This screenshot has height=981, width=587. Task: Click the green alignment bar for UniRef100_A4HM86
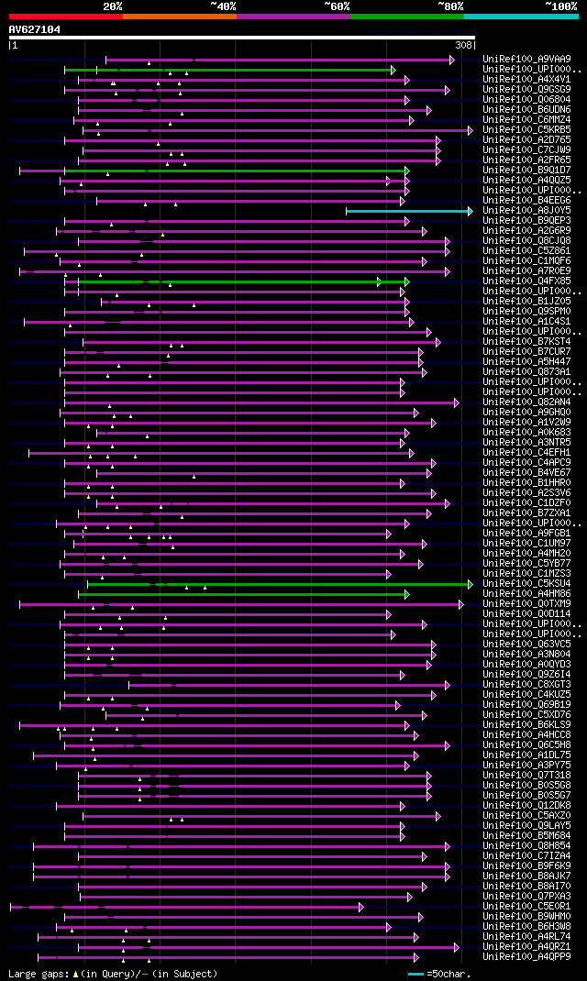(243, 594)
